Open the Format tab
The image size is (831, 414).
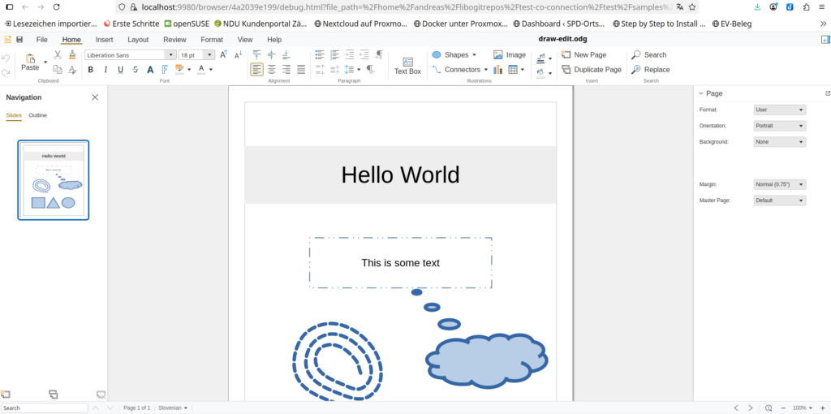click(212, 40)
